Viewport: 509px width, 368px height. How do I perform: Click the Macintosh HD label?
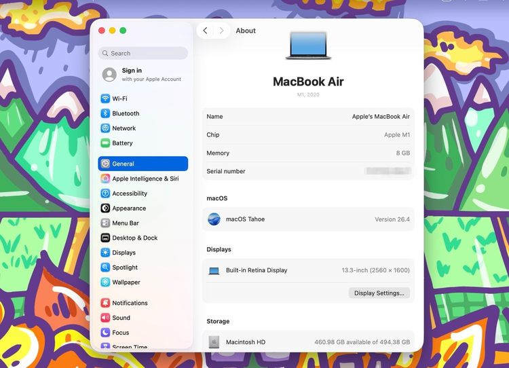tap(246, 342)
